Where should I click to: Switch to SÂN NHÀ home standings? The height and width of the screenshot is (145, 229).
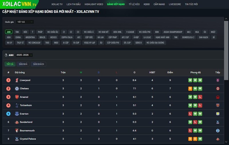click(23, 64)
